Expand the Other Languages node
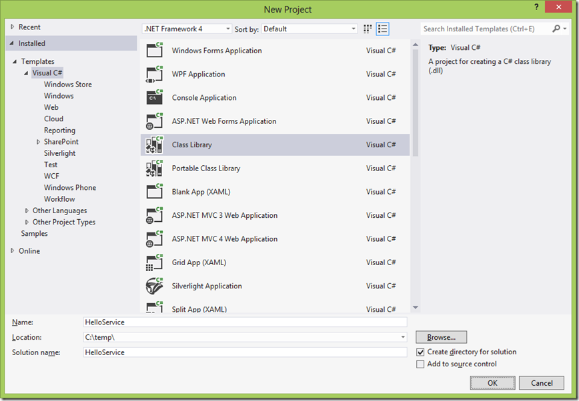The height and width of the screenshot is (401, 579). [x=27, y=210]
